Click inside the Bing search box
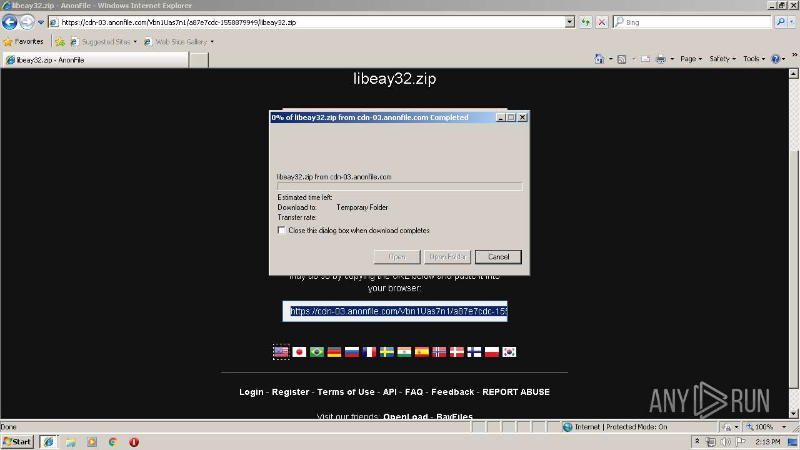 [692, 22]
